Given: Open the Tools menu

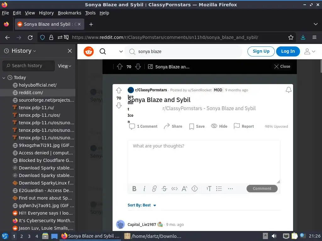Looking at the screenshot, I should [x=90, y=13].
